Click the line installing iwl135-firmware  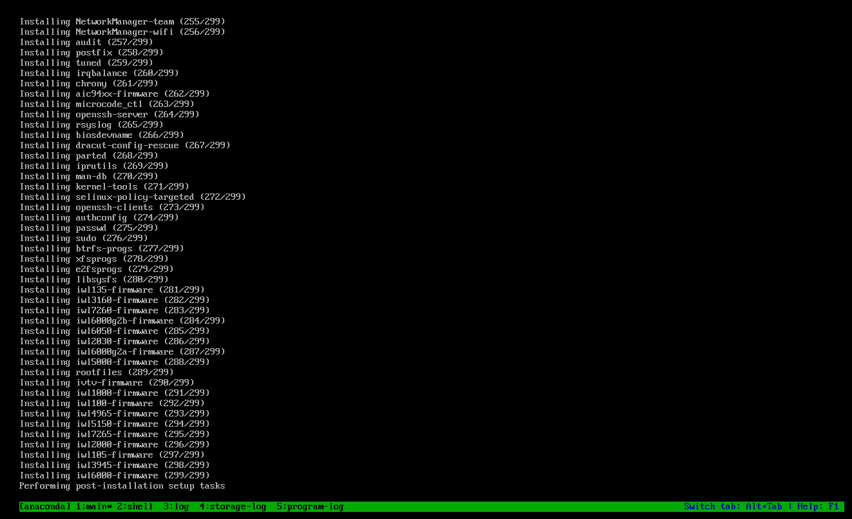[x=112, y=290]
